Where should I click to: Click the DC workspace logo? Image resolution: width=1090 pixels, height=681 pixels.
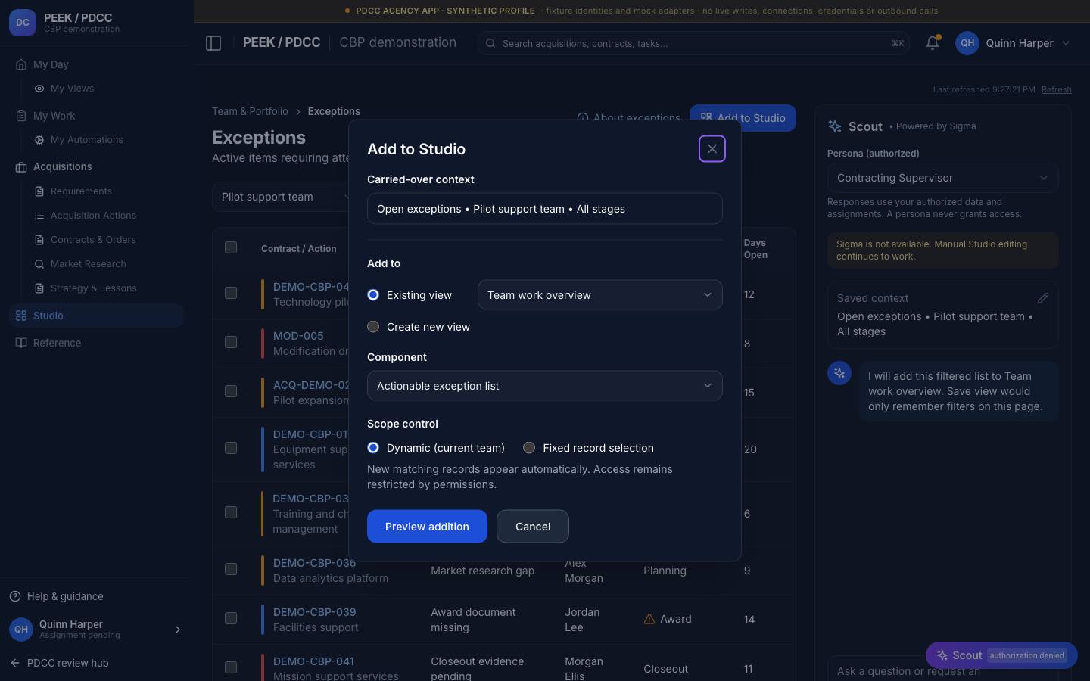click(x=23, y=23)
